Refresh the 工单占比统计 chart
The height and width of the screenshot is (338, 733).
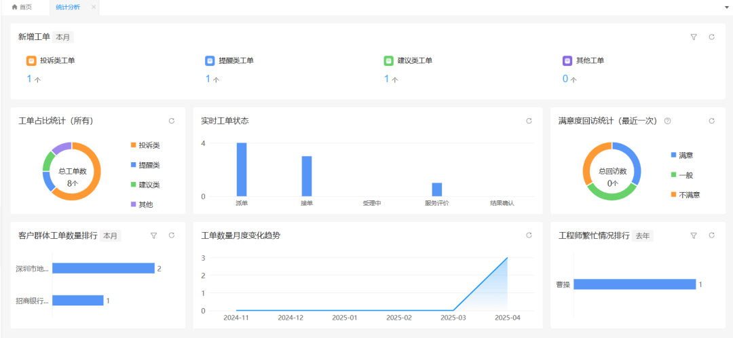(171, 121)
